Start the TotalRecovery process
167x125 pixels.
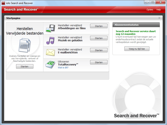[x=99, y=62]
